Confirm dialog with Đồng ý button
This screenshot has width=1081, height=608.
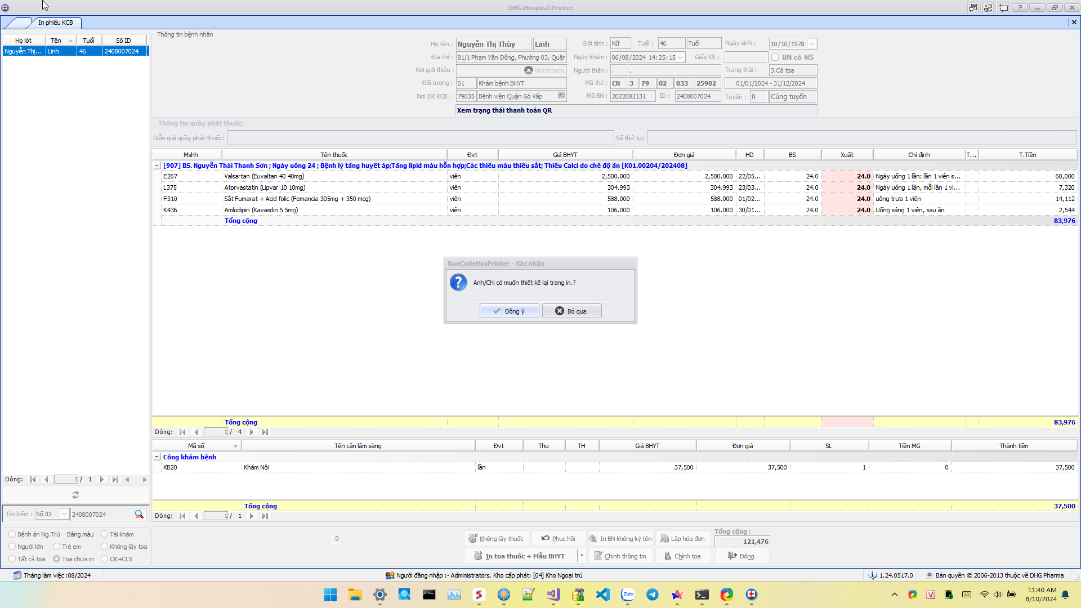click(x=509, y=311)
